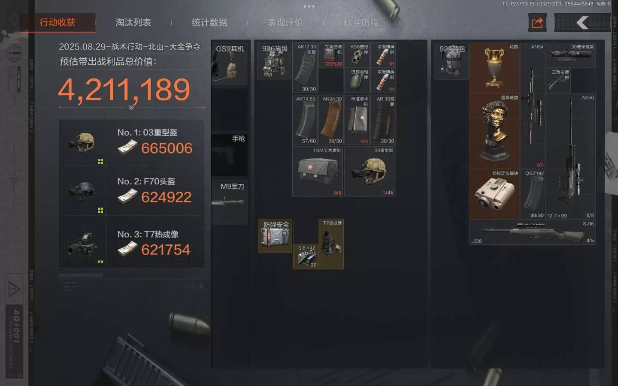
Task: Click the back arrow button
Action: tap(582, 22)
